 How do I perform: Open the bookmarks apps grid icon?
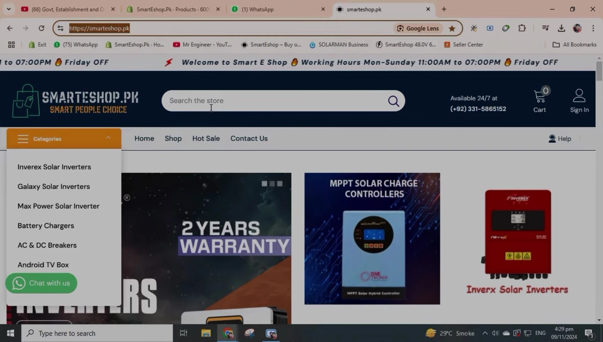[11, 45]
